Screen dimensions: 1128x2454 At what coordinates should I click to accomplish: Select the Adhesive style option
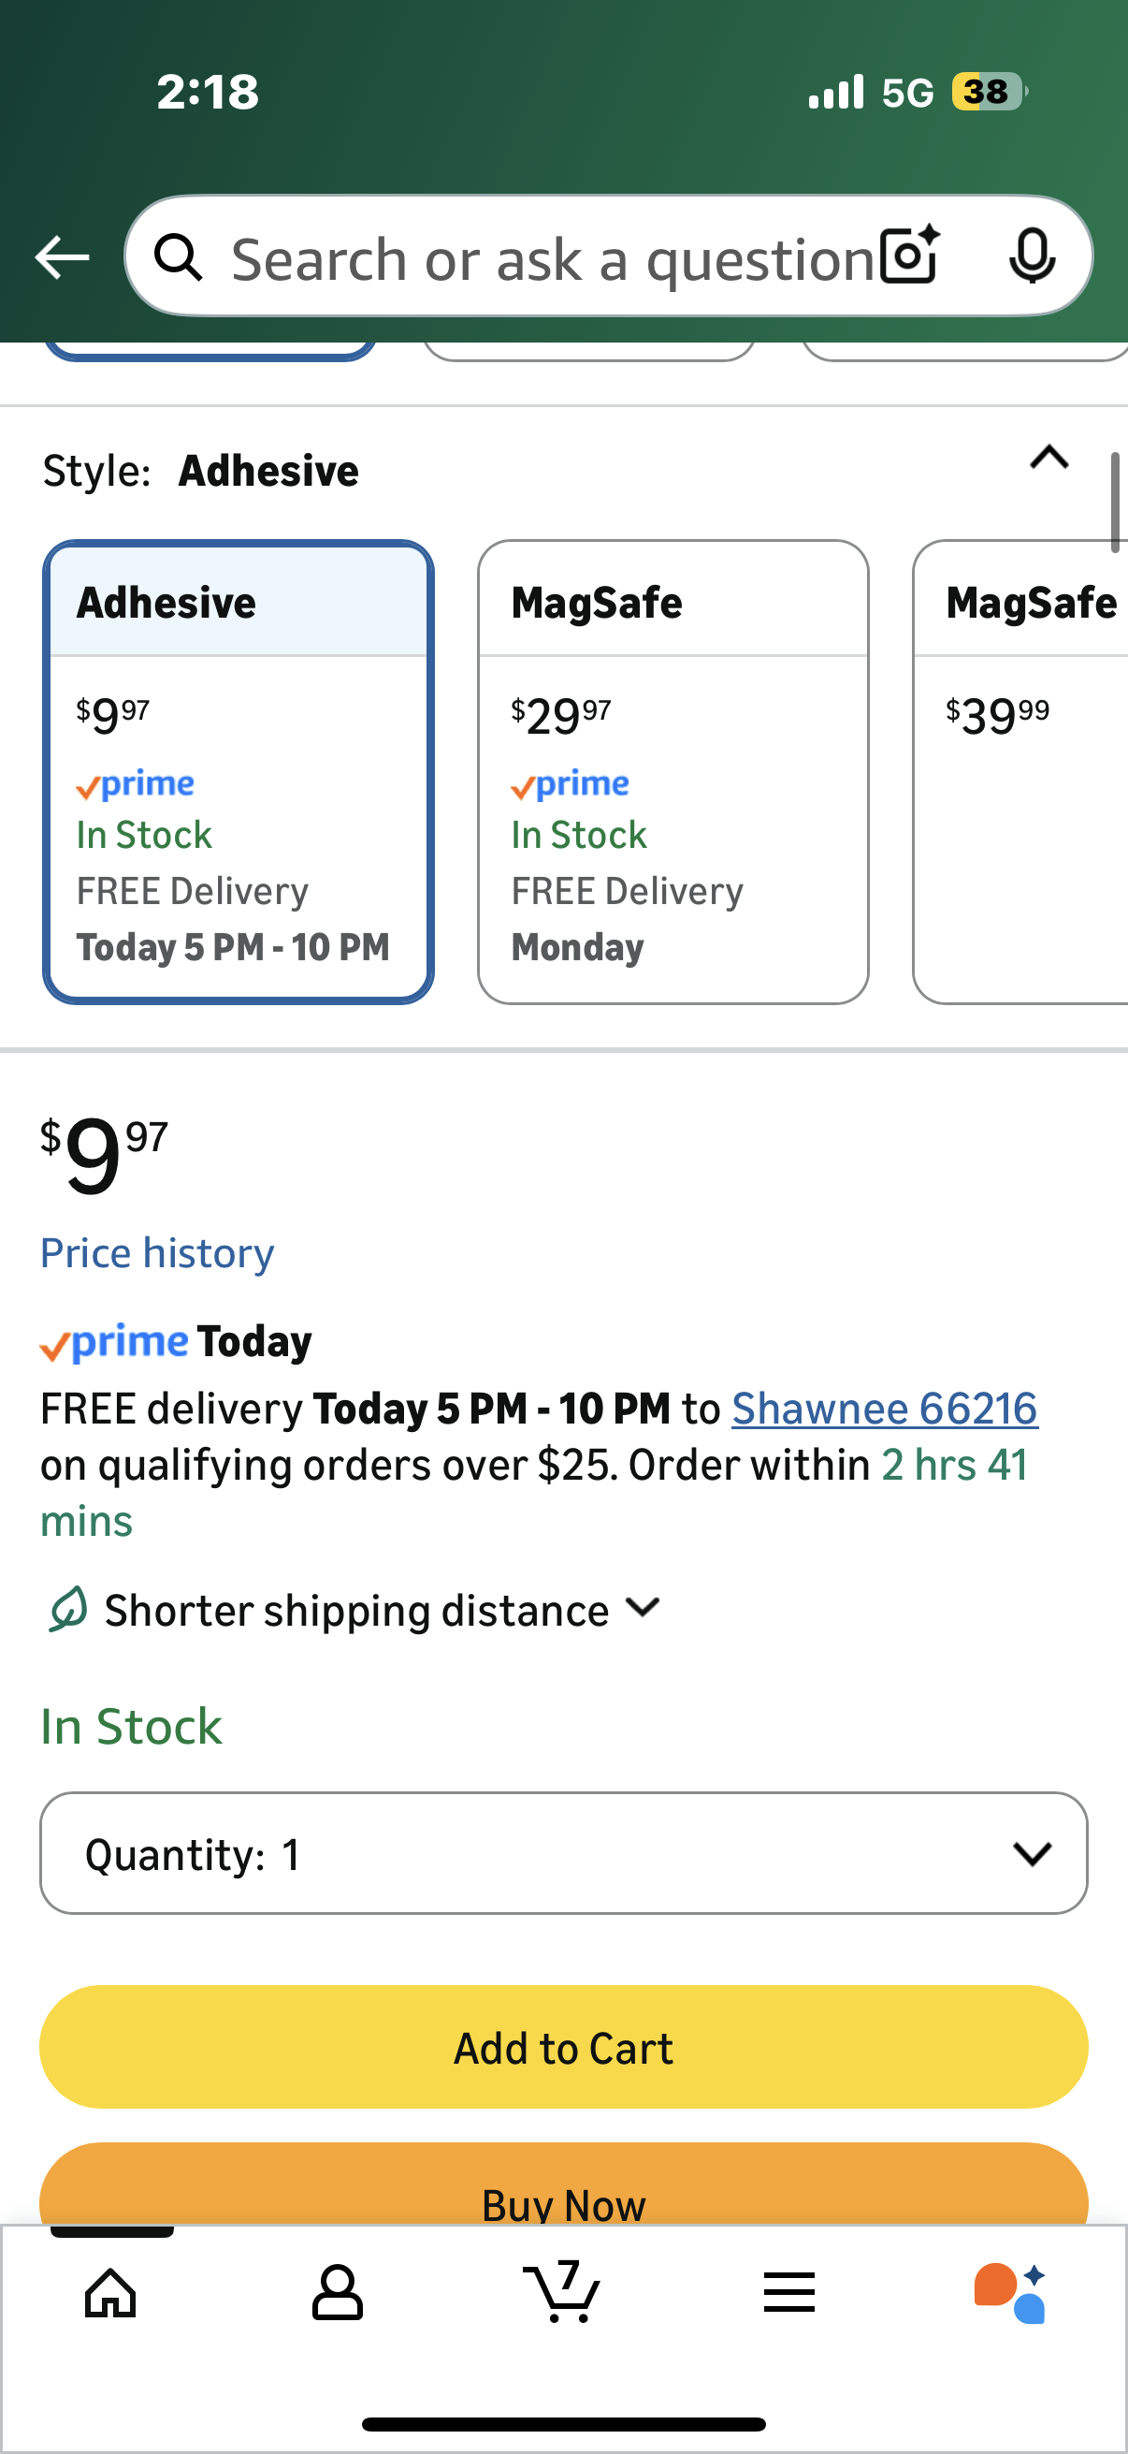click(x=238, y=771)
